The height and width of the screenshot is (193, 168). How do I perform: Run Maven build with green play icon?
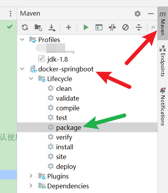[86, 27]
